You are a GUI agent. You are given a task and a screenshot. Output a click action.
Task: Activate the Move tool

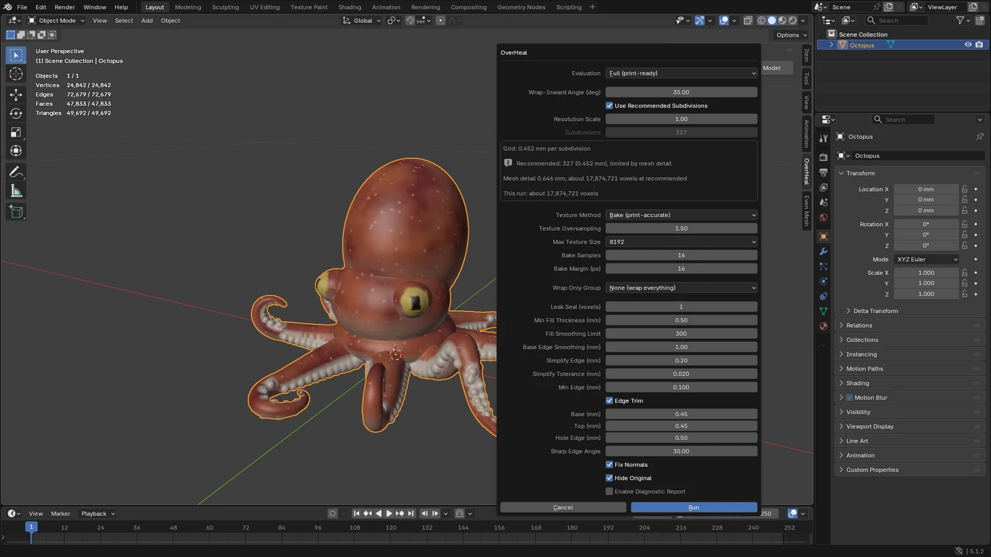tap(16, 94)
